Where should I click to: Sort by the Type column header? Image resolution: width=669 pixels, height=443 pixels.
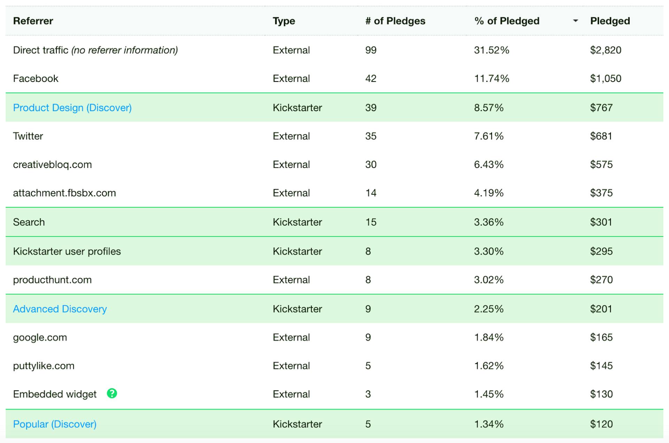[284, 21]
